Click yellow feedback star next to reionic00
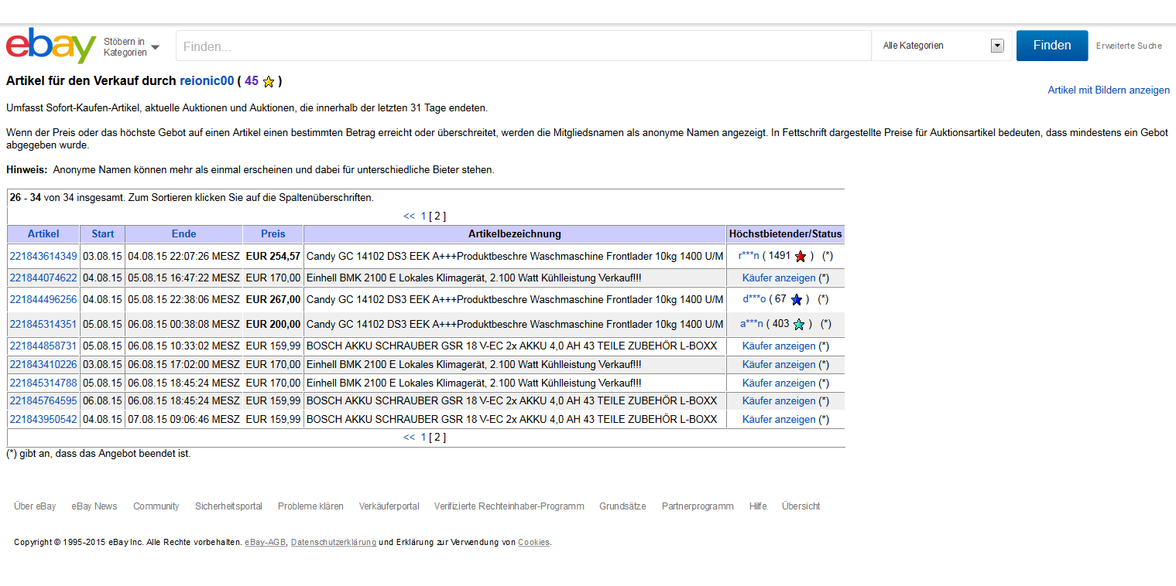The width and height of the screenshot is (1176, 586). (x=269, y=81)
